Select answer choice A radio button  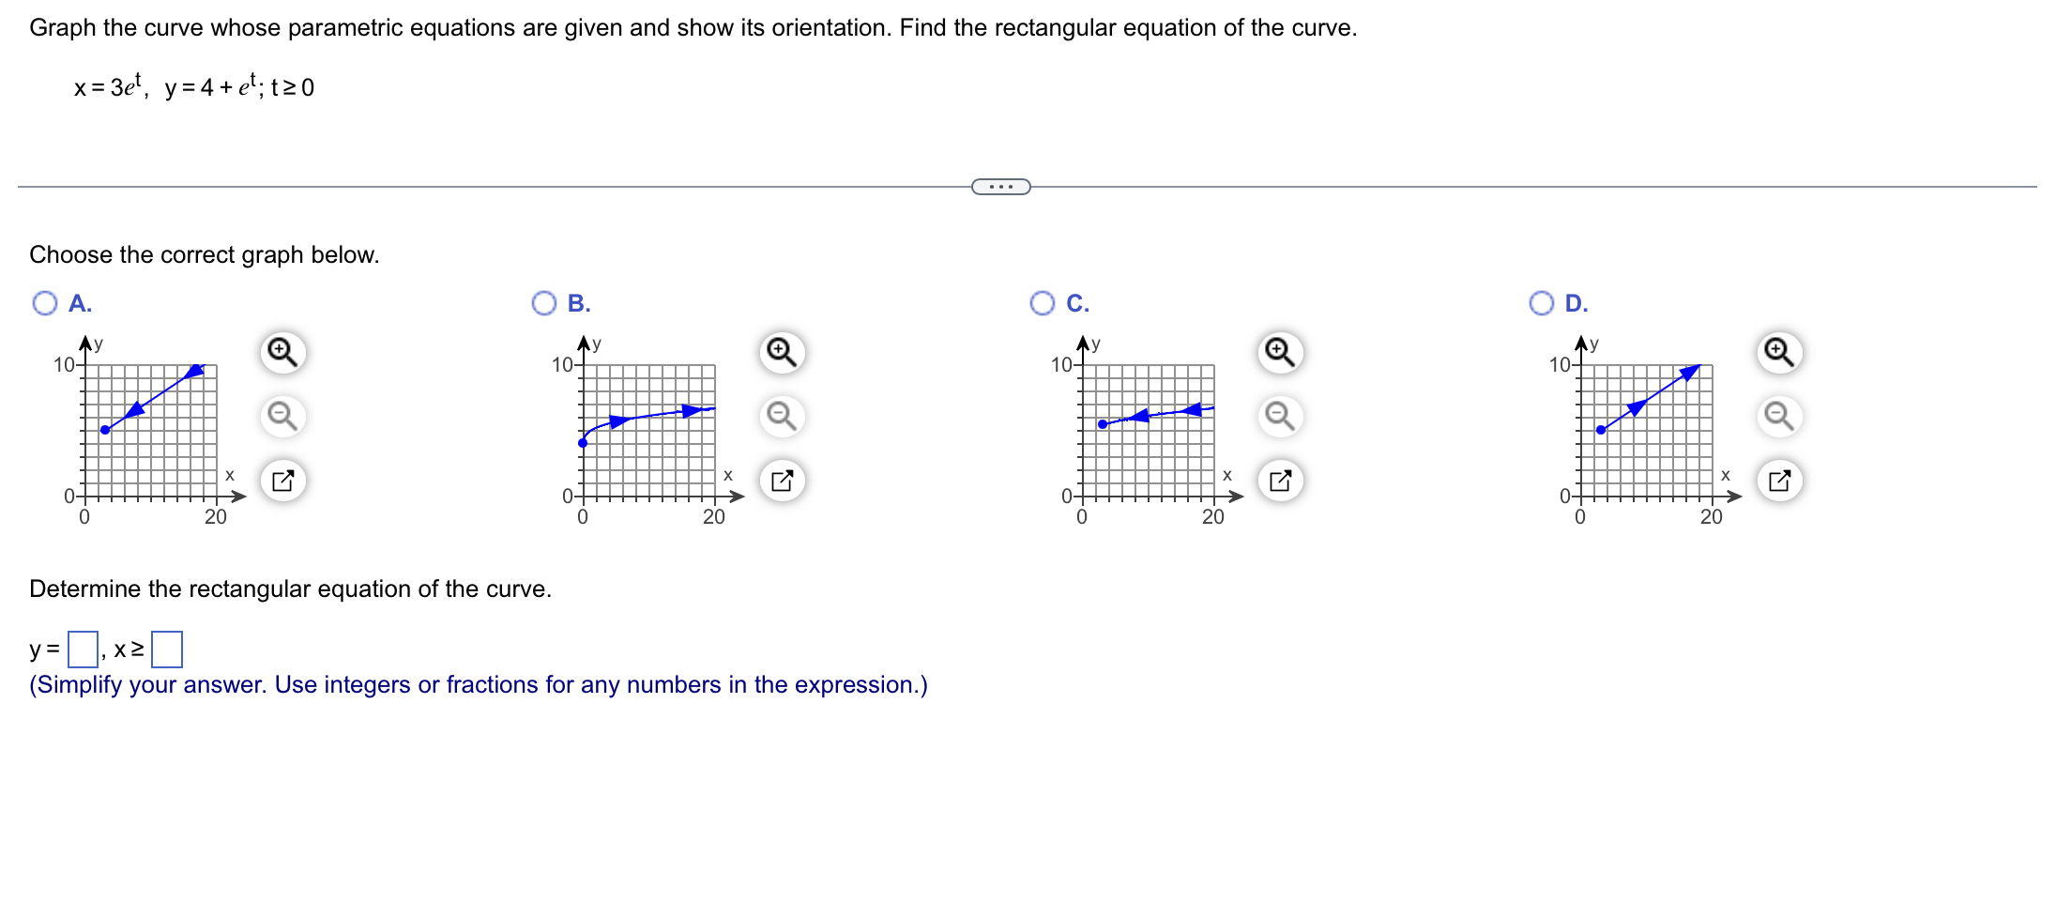(x=45, y=302)
